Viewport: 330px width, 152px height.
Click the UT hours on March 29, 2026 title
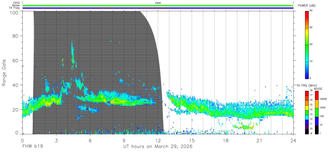click(x=158, y=147)
